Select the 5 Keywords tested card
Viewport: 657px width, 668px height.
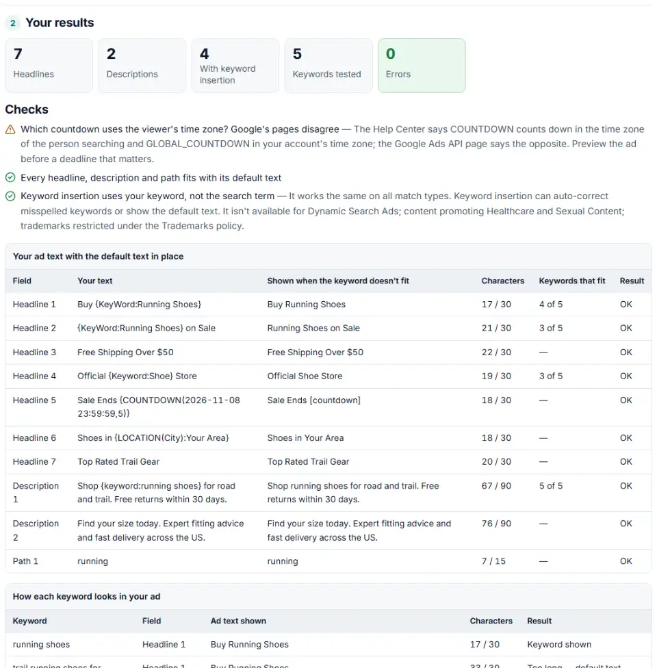(328, 66)
